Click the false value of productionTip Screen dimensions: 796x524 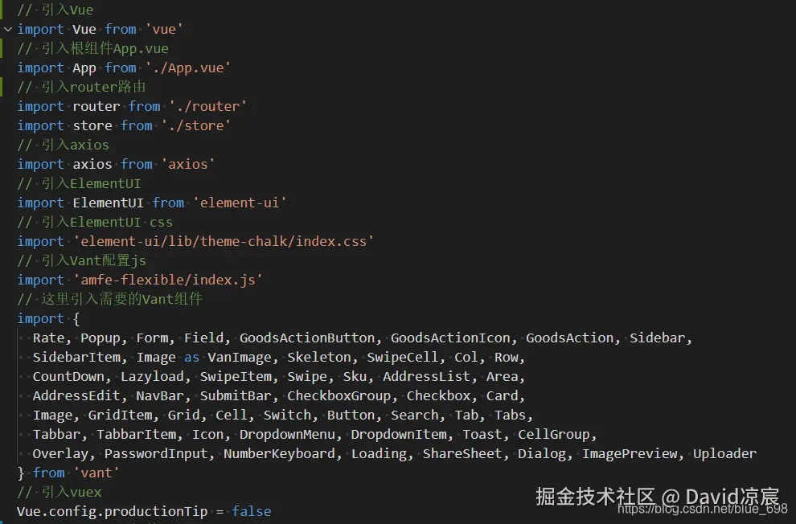(252, 511)
